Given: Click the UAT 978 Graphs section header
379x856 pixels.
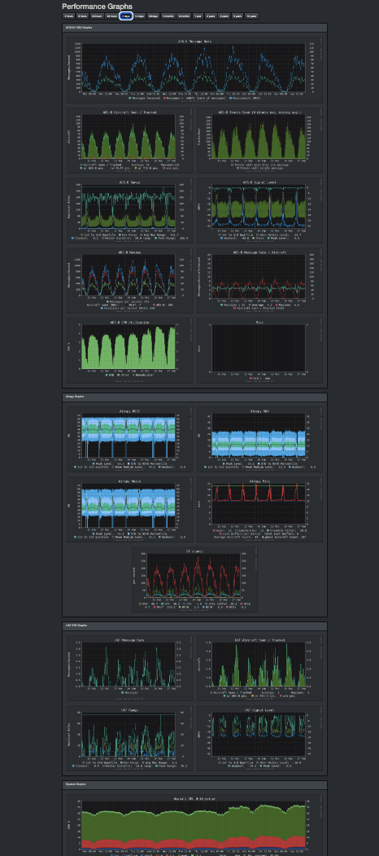Looking at the screenshot, I should click(194, 626).
